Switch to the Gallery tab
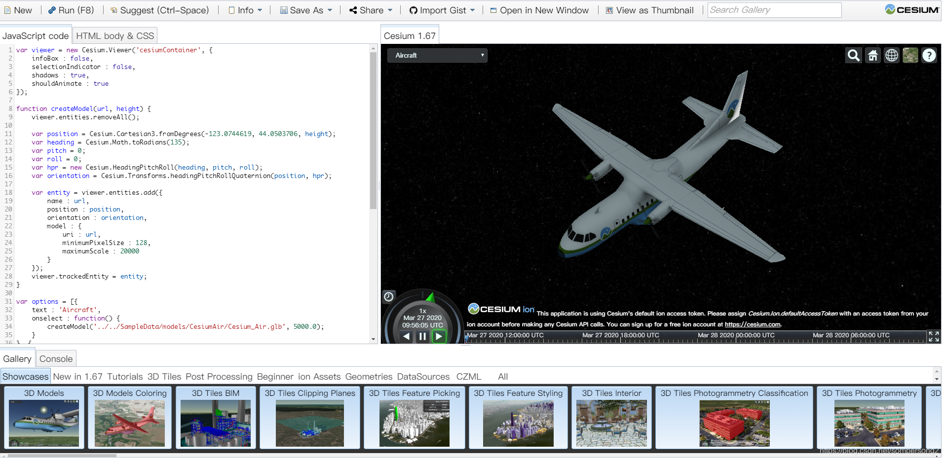Image resolution: width=944 pixels, height=460 pixels. click(x=17, y=359)
